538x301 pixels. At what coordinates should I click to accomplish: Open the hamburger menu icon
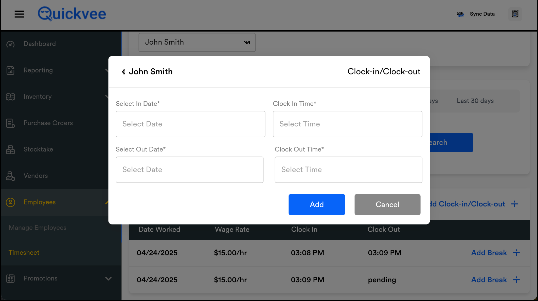(19, 14)
